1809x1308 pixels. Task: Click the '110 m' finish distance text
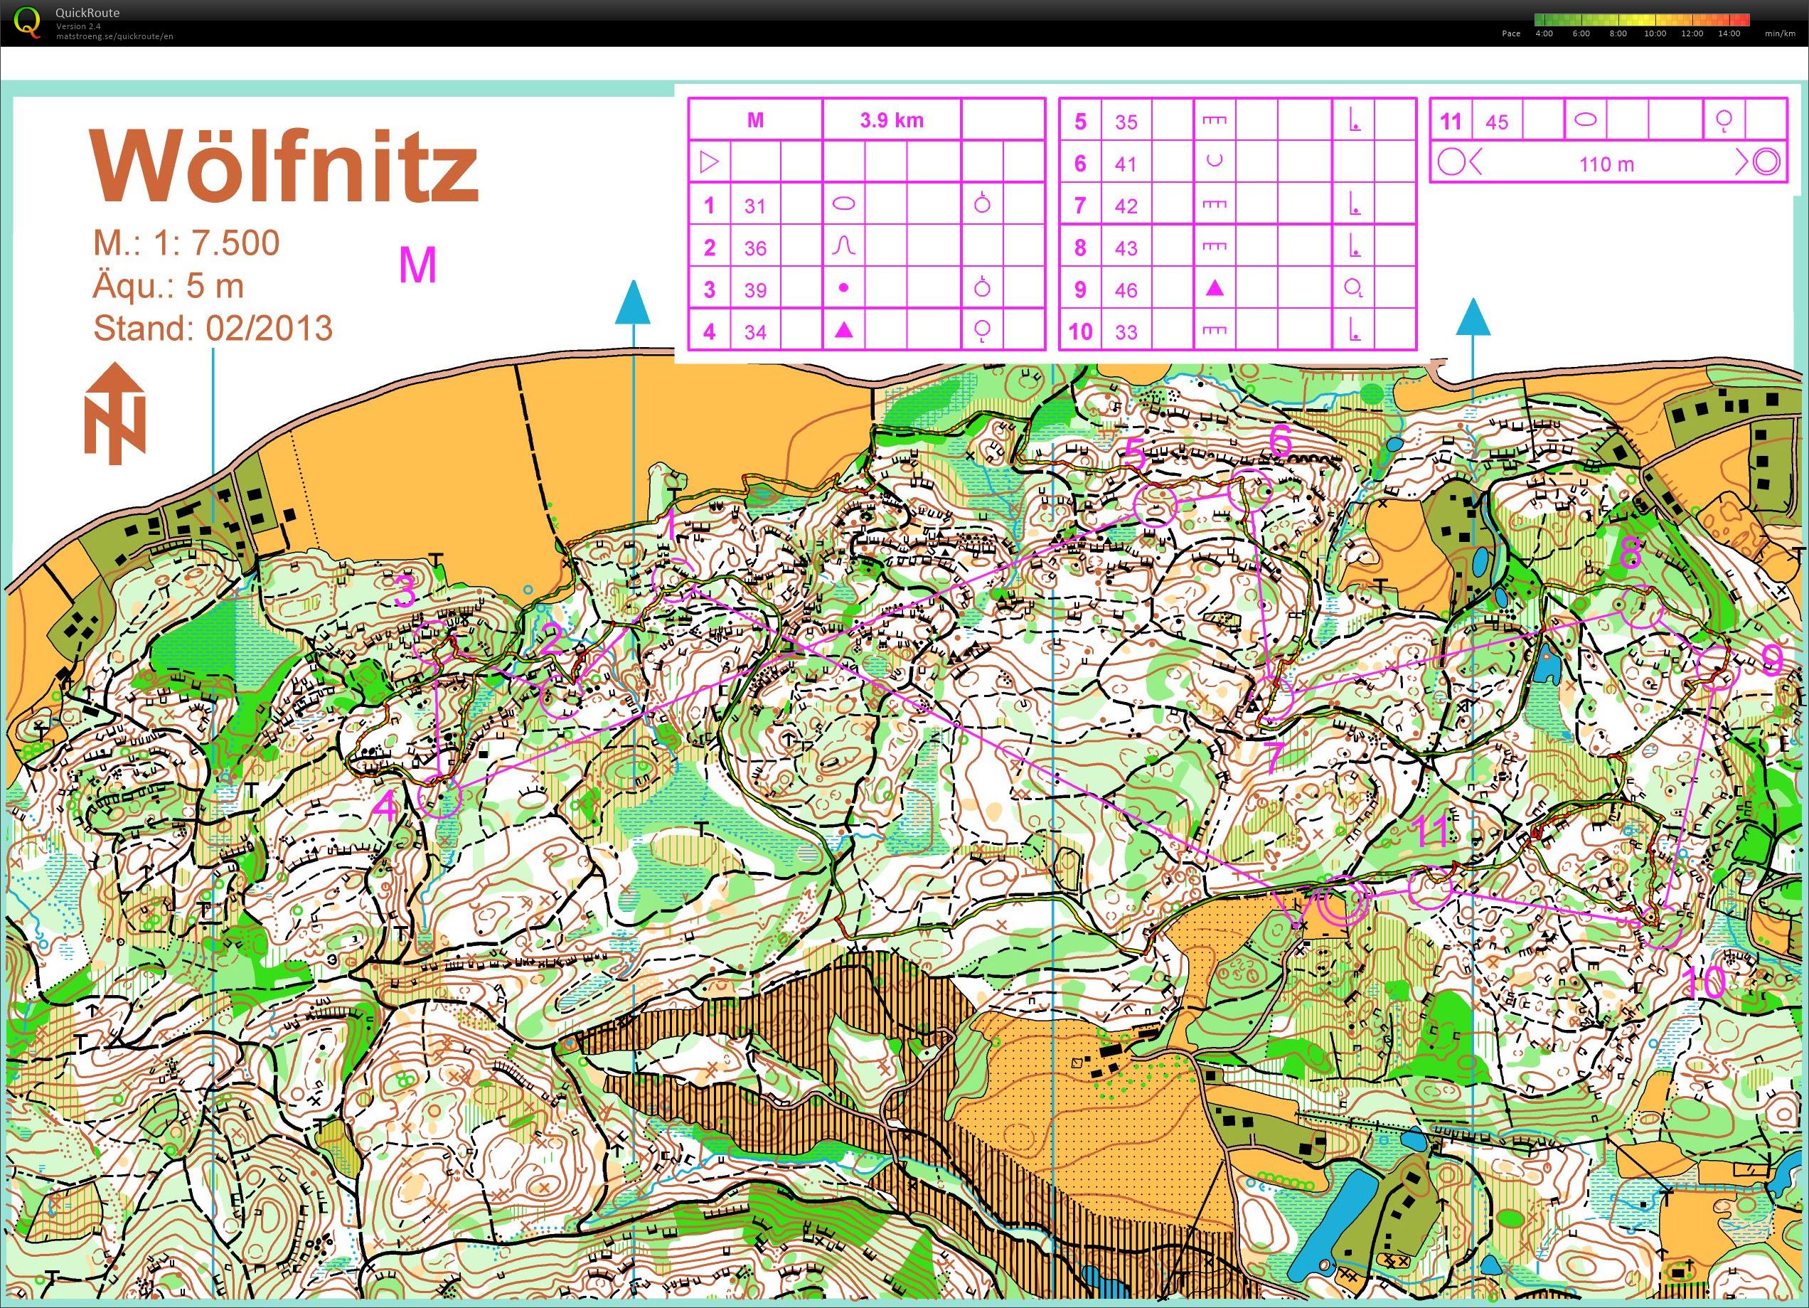(1606, 164)
